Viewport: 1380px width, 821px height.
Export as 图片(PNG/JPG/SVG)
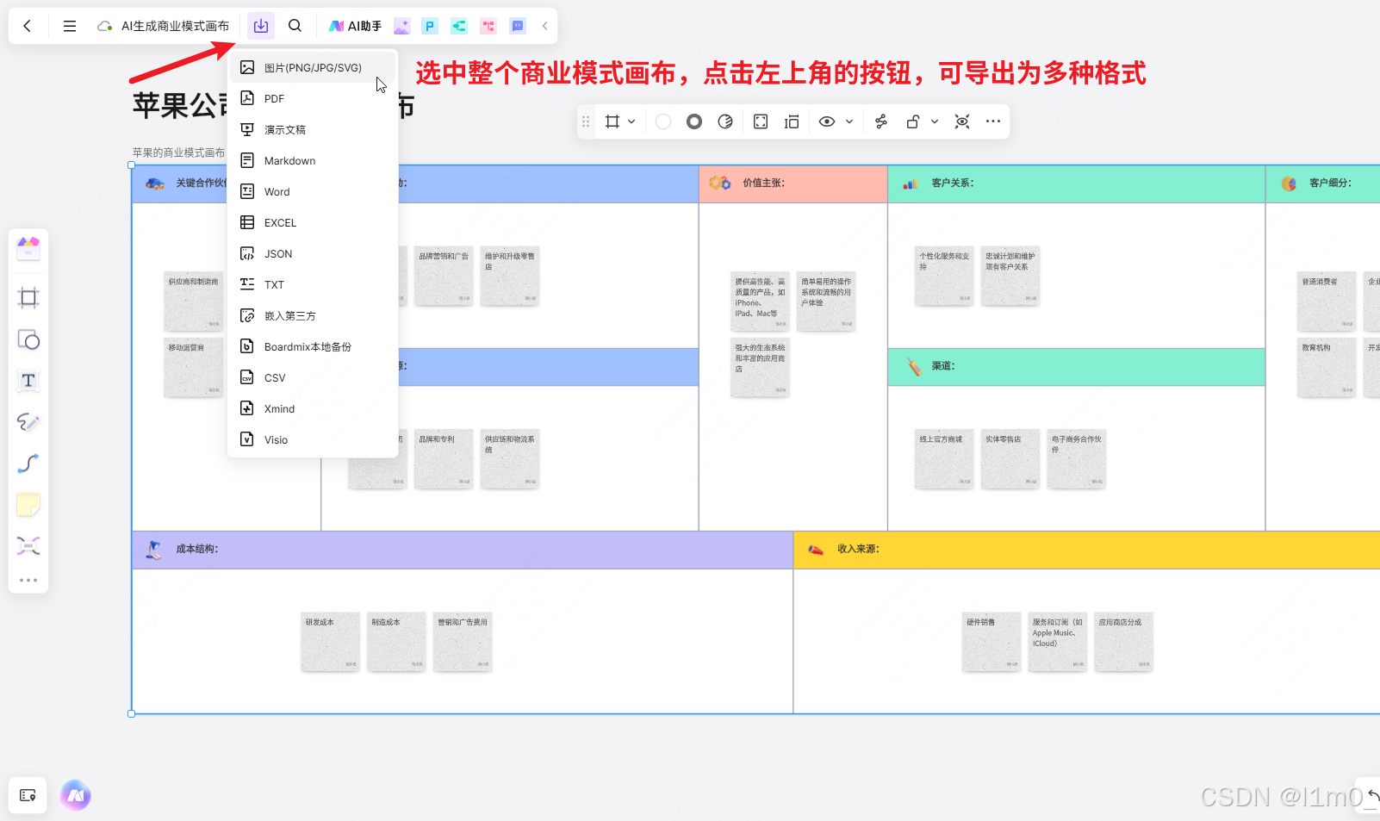(313, 67)
